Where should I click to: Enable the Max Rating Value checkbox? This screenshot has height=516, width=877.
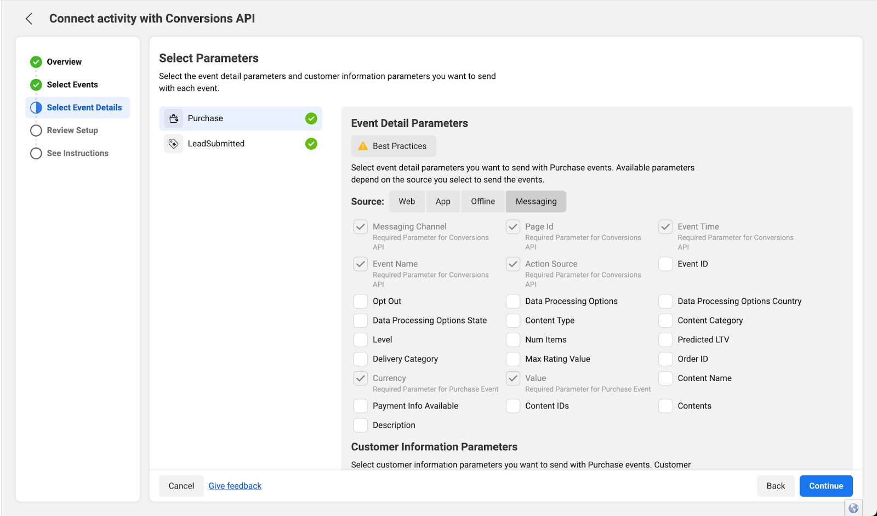[x=513, y=359]
